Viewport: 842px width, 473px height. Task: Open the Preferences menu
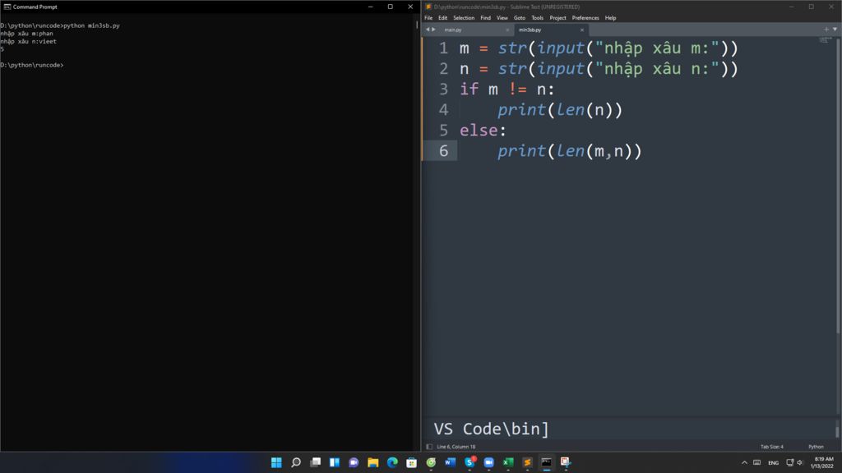585,18
